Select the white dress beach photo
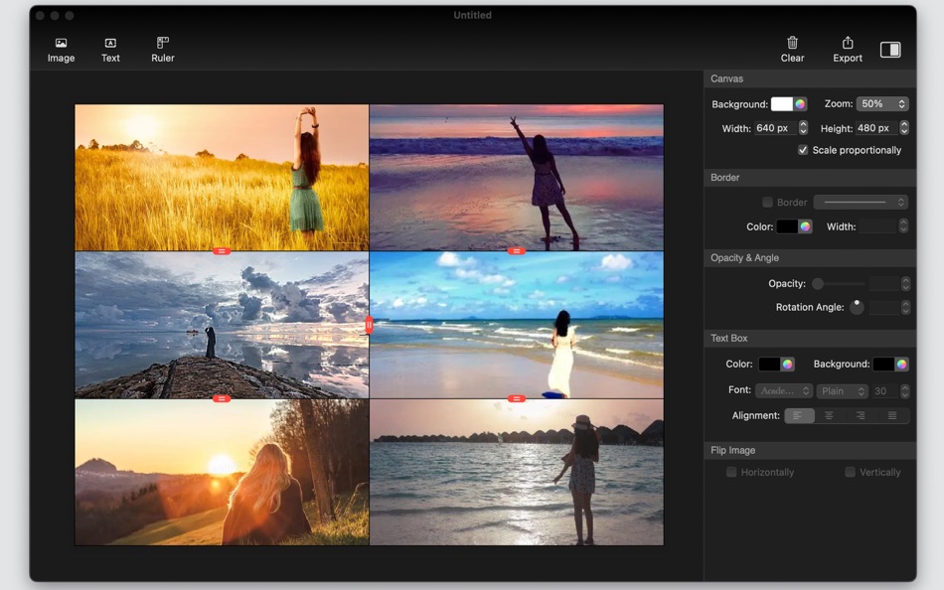Screen dimensions: 944x590 pyautogui.click(x=517, y=325)
